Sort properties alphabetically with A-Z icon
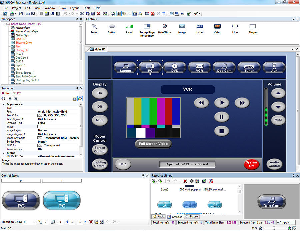 (x=3, y=99)
